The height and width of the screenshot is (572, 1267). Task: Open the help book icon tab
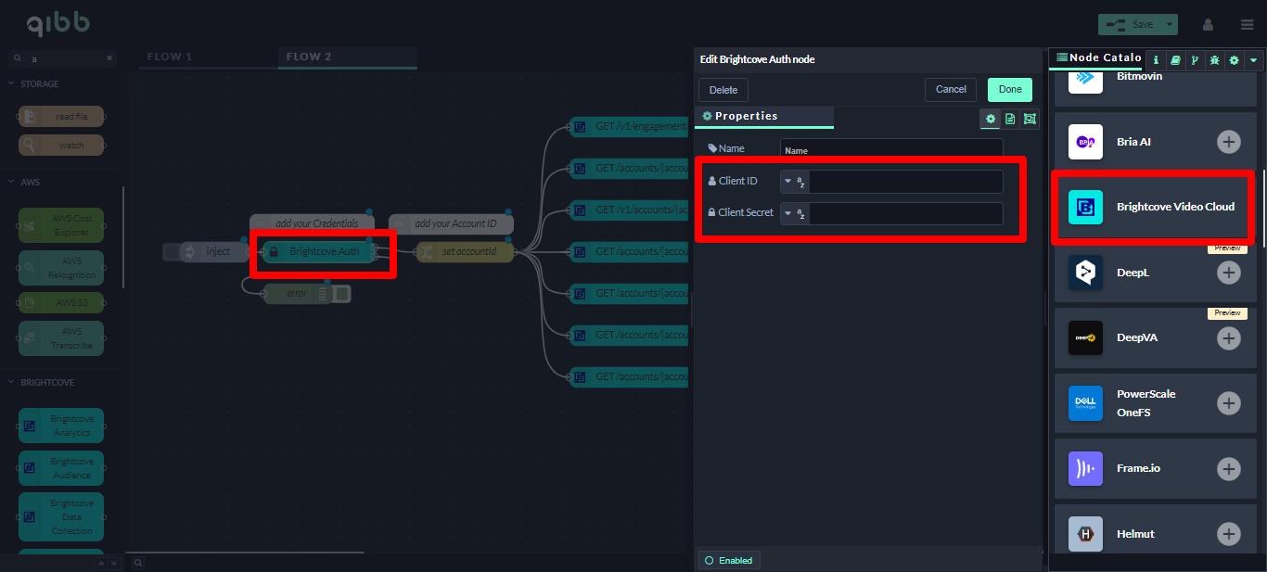pos(1175,59)
